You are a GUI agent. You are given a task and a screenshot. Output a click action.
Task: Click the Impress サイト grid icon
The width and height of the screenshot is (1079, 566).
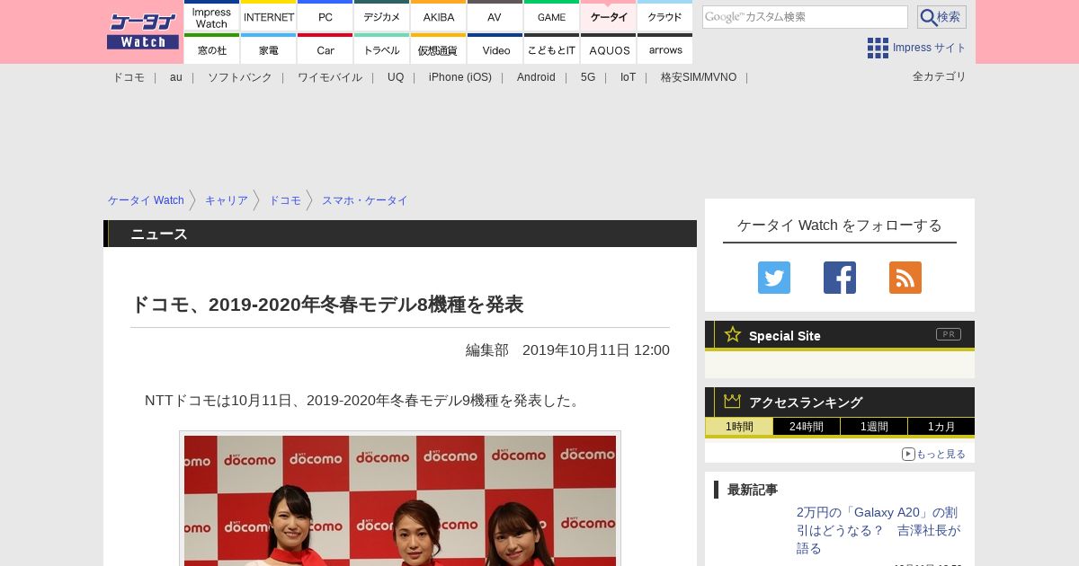(878, 49)
